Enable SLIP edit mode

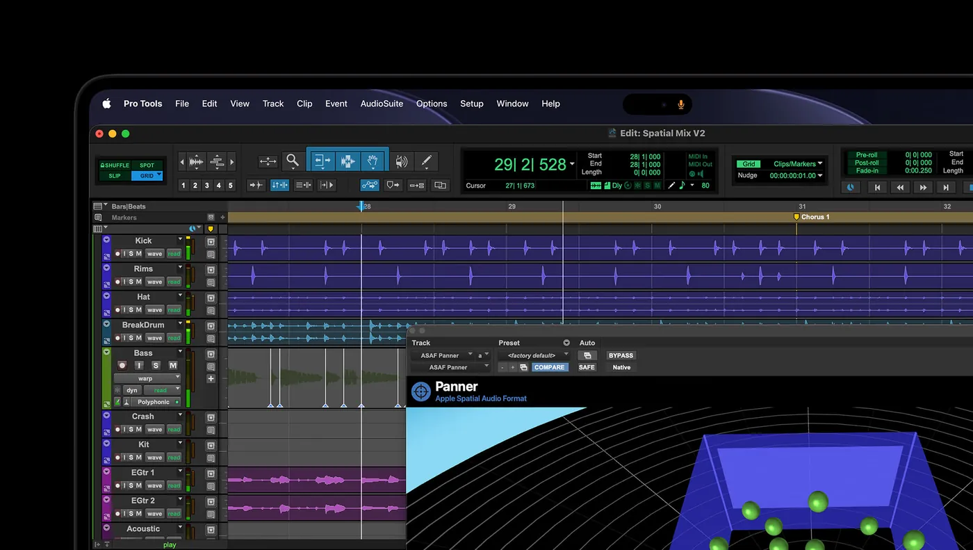[115, 176]
